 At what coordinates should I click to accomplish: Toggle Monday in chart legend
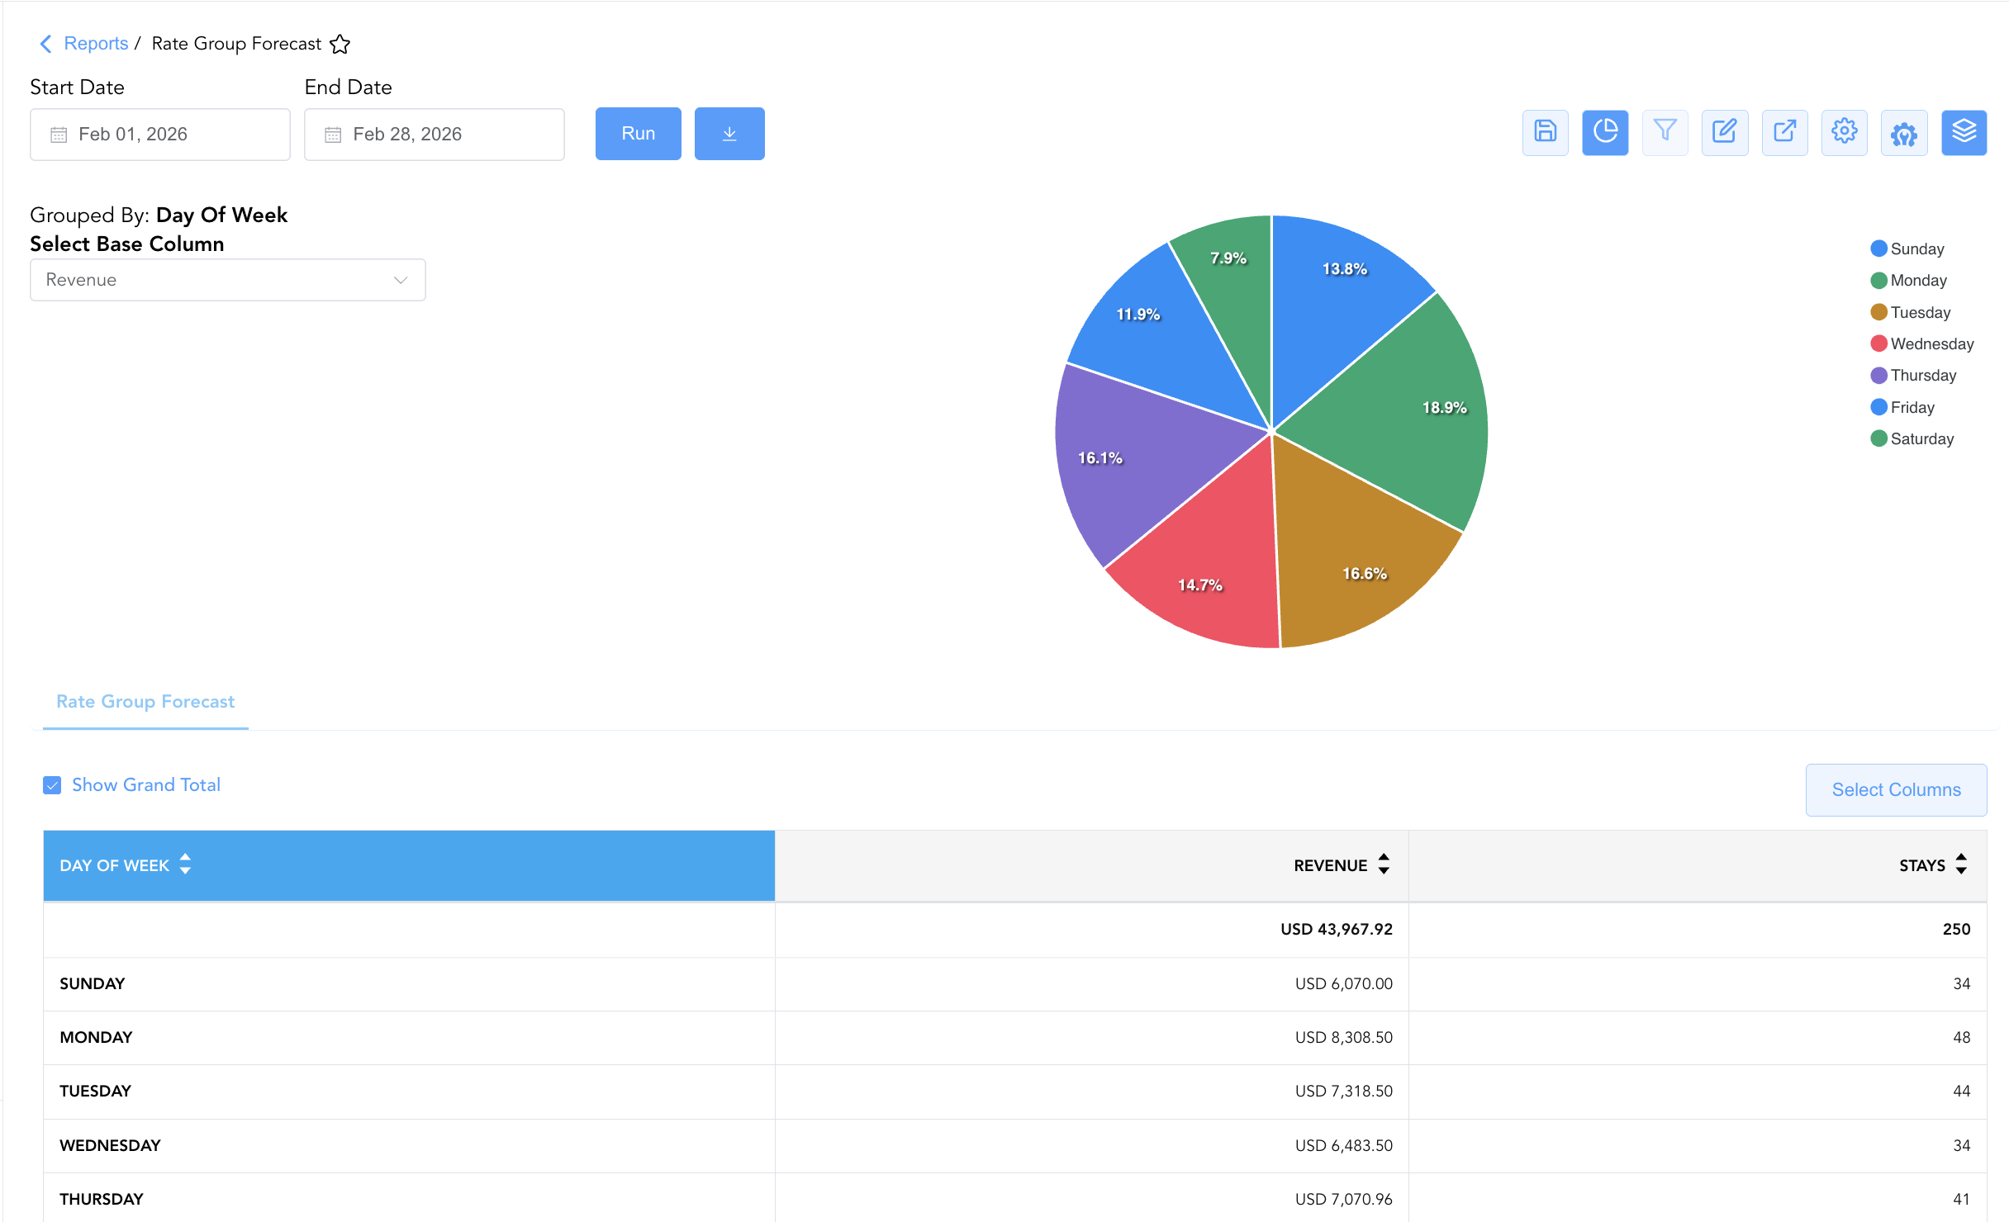[1909, 281]
